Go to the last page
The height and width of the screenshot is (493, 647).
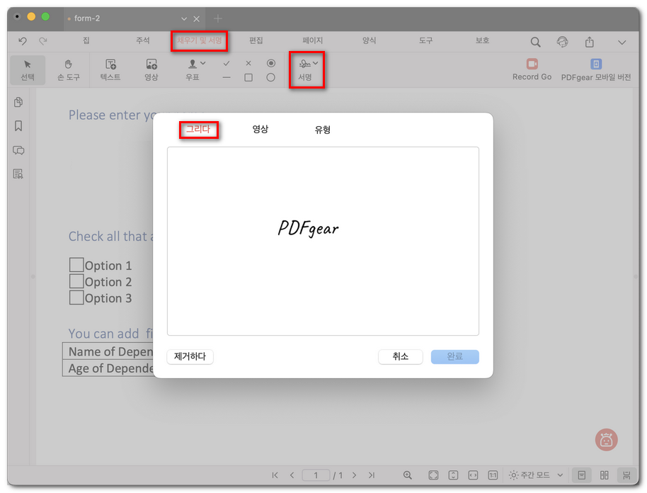tap(372, 475)
